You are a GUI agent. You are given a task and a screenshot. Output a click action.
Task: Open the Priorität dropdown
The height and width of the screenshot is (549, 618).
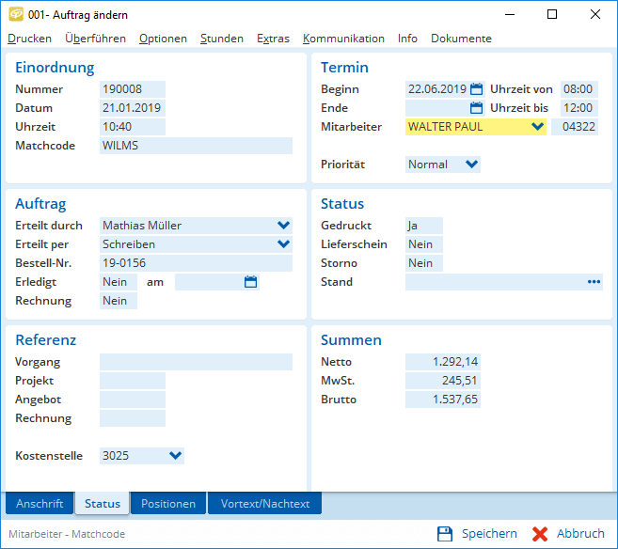coord(472,165)
